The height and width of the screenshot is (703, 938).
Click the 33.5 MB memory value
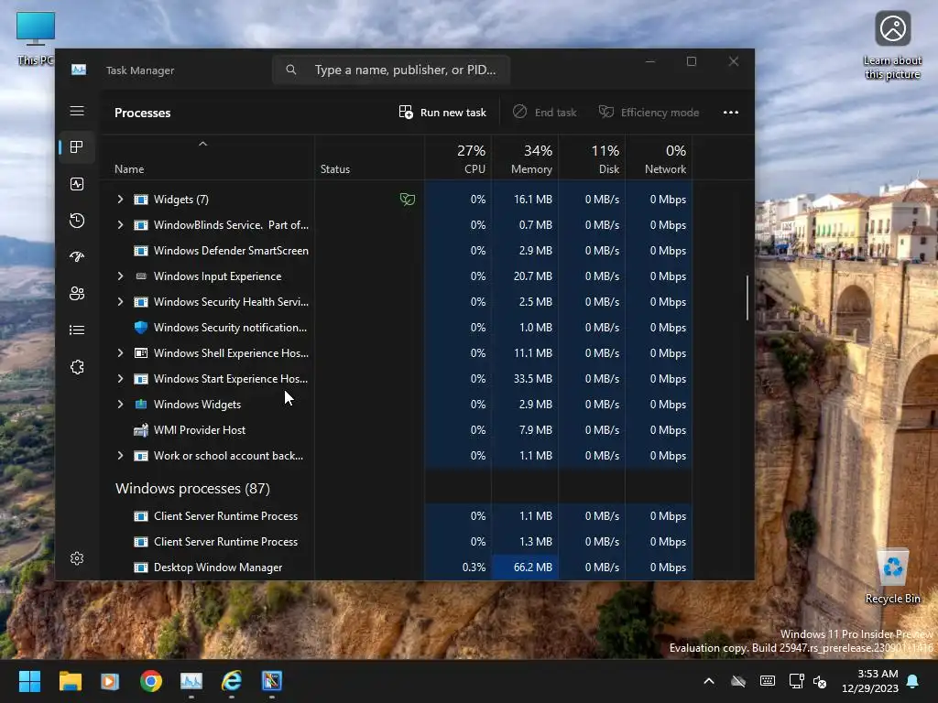[x=533, y=379]
